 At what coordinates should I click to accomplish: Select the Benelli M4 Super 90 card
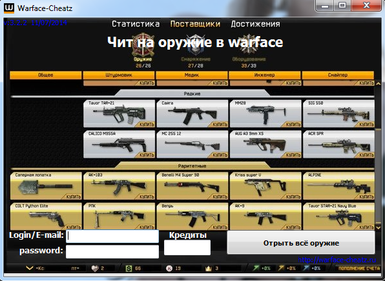[x=192, y=186]
